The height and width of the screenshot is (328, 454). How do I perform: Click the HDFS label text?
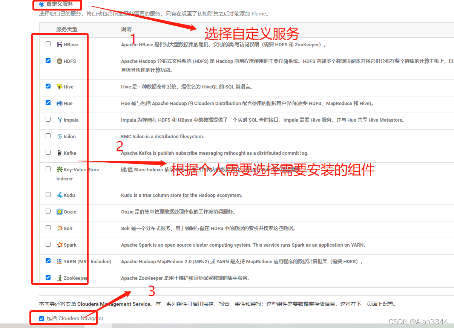(70, 61)
